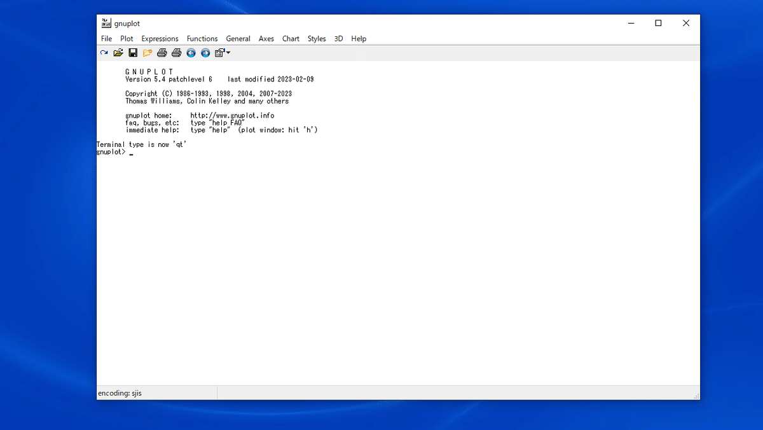Open the Help menu
This screenshot has height=430, width=763.
pyautogui.click(x=359, y=39)
